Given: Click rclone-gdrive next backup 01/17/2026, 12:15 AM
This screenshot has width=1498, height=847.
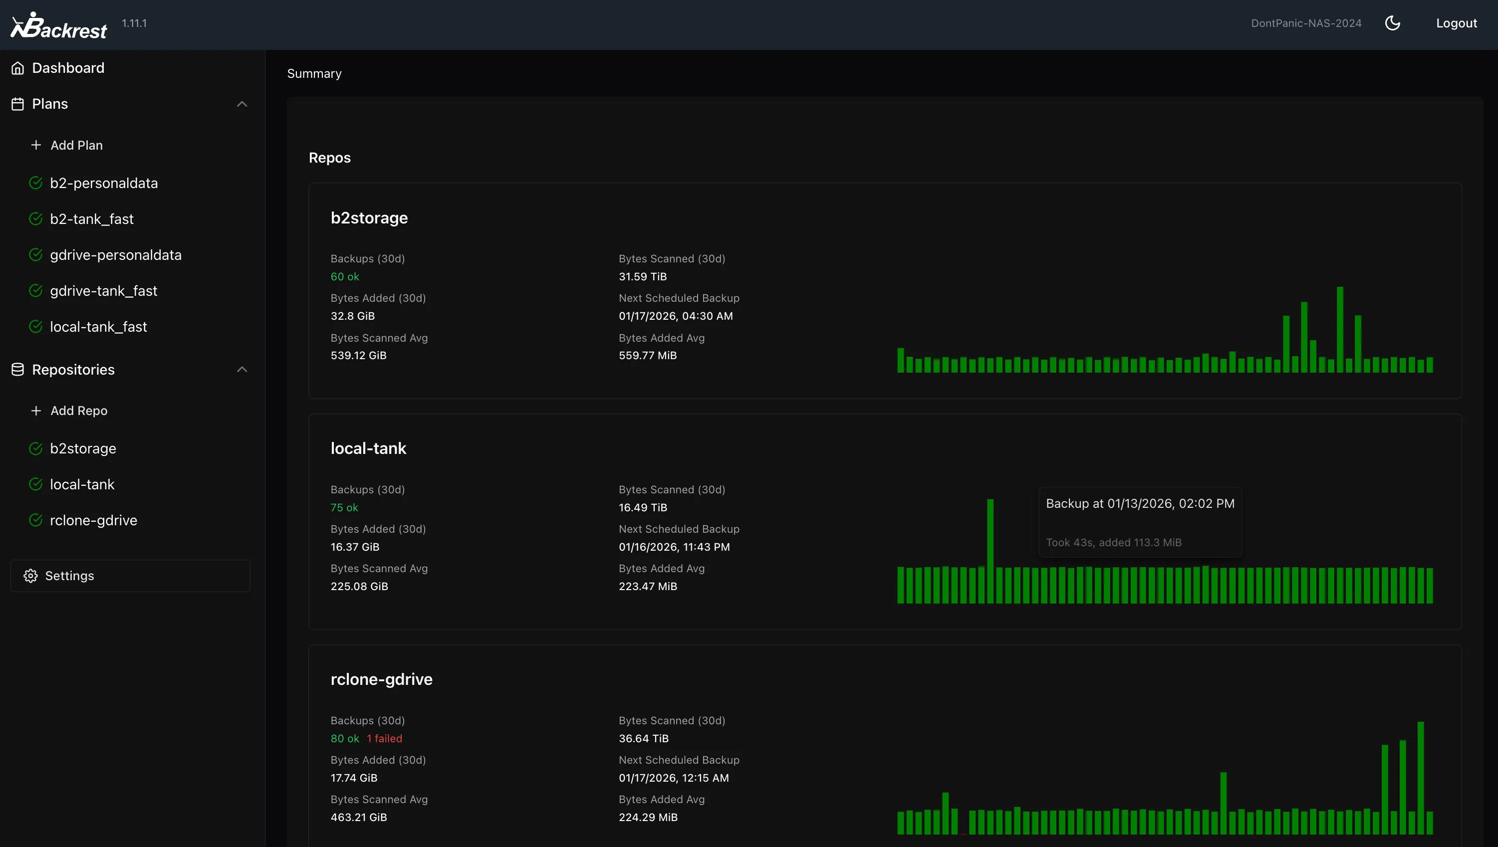Looking at the screenshot, I should pyautogui.click(x=674, y=778).
